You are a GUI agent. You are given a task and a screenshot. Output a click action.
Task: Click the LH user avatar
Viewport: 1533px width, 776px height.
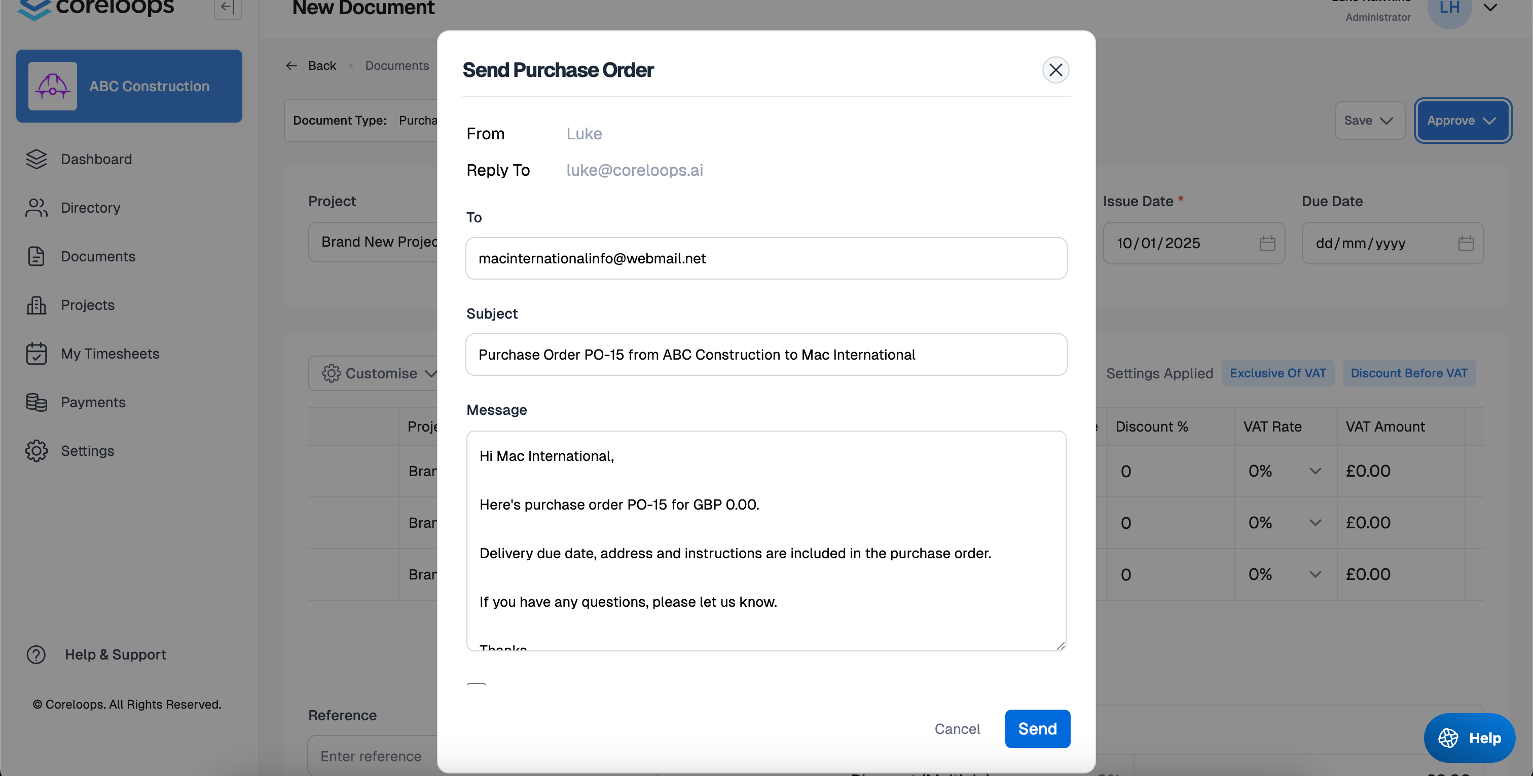1449,8
